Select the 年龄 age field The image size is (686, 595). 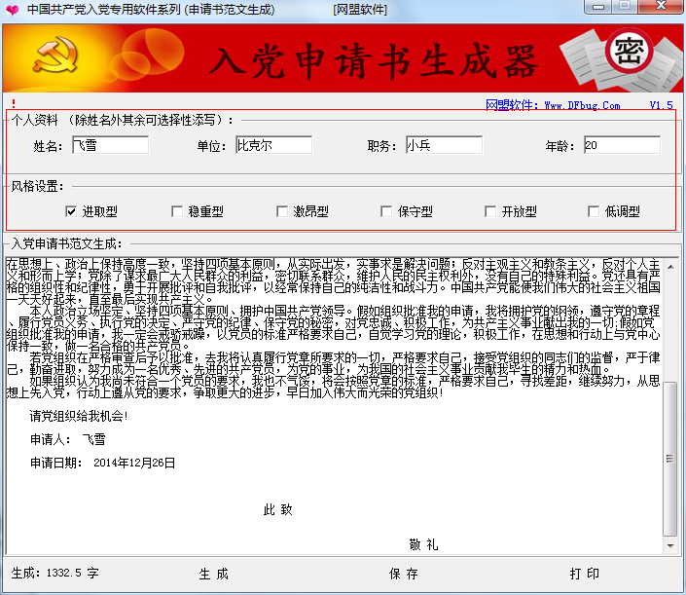coord(621,145)
